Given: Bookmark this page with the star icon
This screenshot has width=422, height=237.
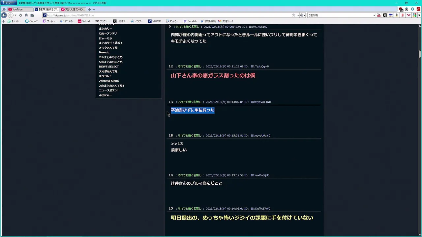Looking at the screenshot, I should [293, 15].
